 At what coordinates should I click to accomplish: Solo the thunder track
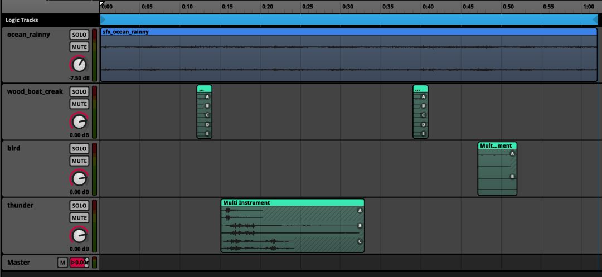pyautogui.click(x=79, y=205)
